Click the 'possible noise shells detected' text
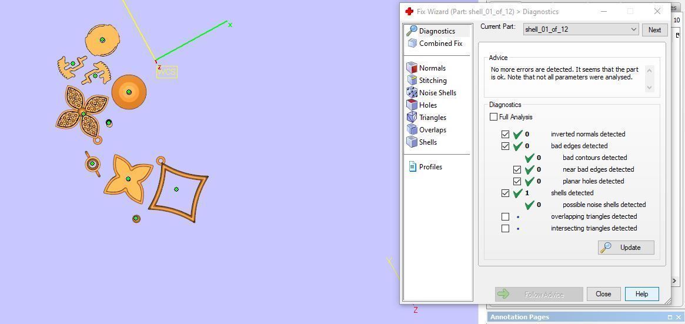This screenshot has width=685, height=324. [x=604, y=205]
